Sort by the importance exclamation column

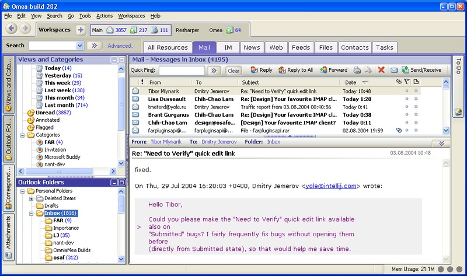click(x=142, y=82)
